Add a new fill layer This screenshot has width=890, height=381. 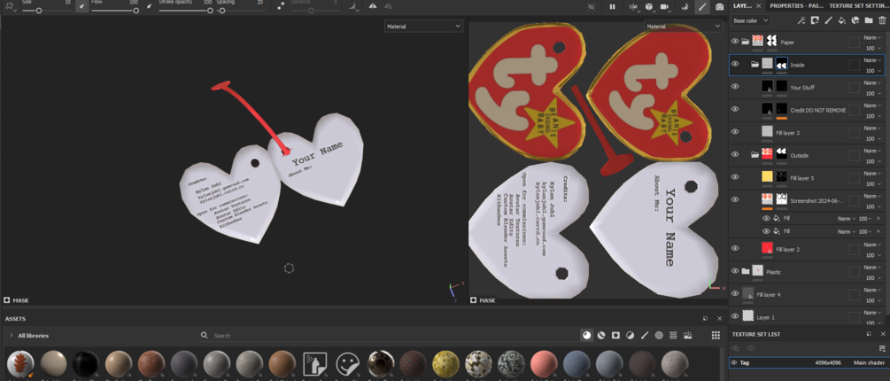pos(842,20)
